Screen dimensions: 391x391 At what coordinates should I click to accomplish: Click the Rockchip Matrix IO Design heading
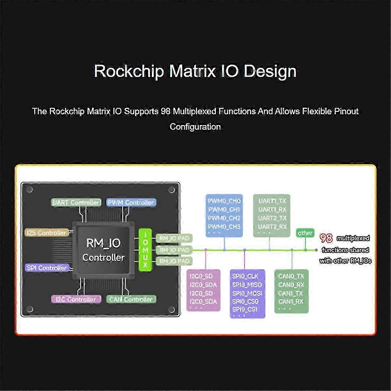(x=195, y=71)
